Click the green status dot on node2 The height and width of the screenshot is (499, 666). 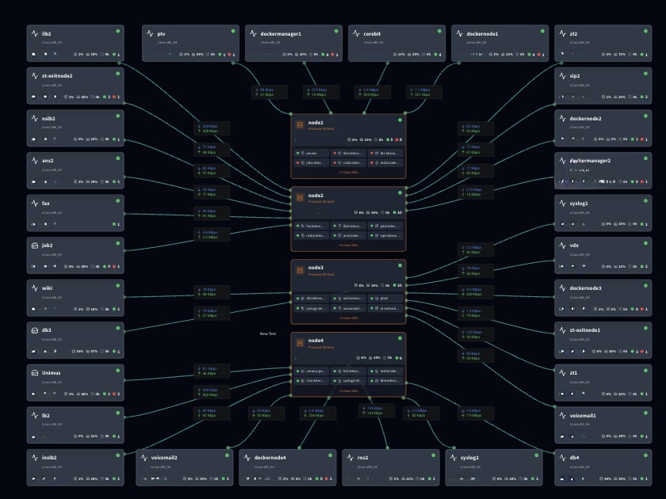tap(400, 192)
